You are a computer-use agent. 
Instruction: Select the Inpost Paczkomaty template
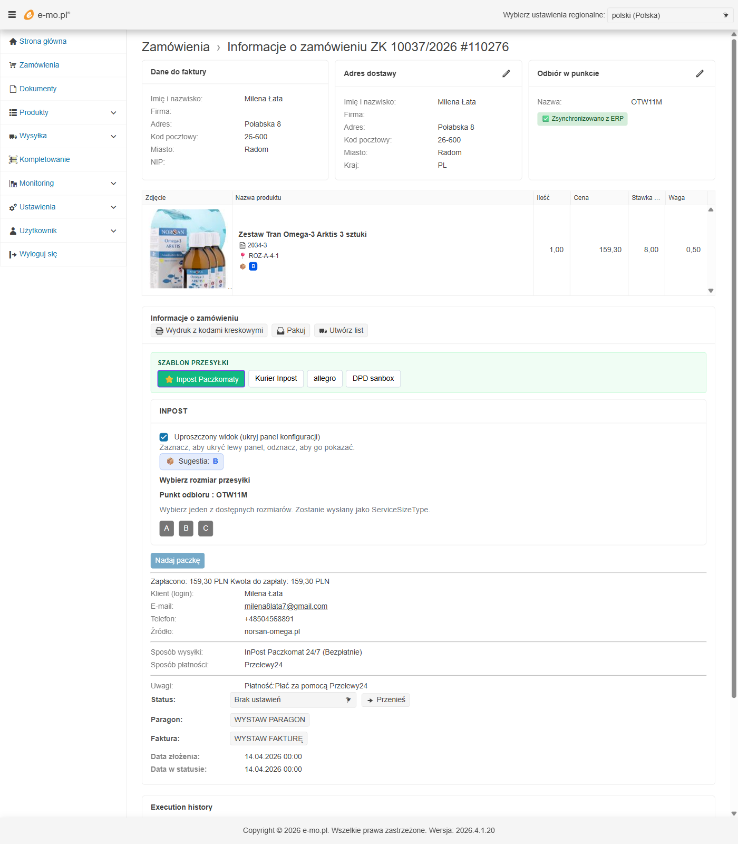click(x=201, y=379)
